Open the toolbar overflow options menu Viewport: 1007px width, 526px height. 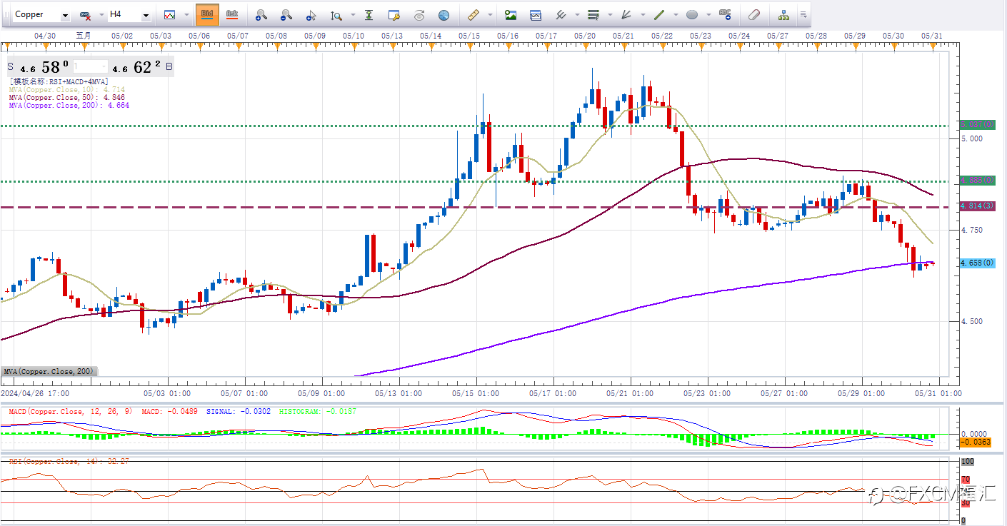click(x=803, y=14)
